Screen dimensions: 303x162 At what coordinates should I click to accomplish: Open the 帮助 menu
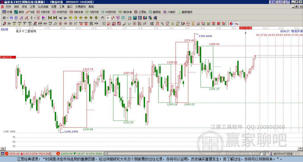(x=91, y=7)
